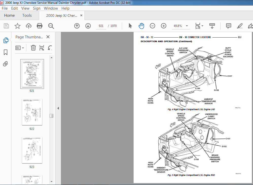Click the page number field showing 921
Screen dimensions: 253x185
tap(101, 26)
